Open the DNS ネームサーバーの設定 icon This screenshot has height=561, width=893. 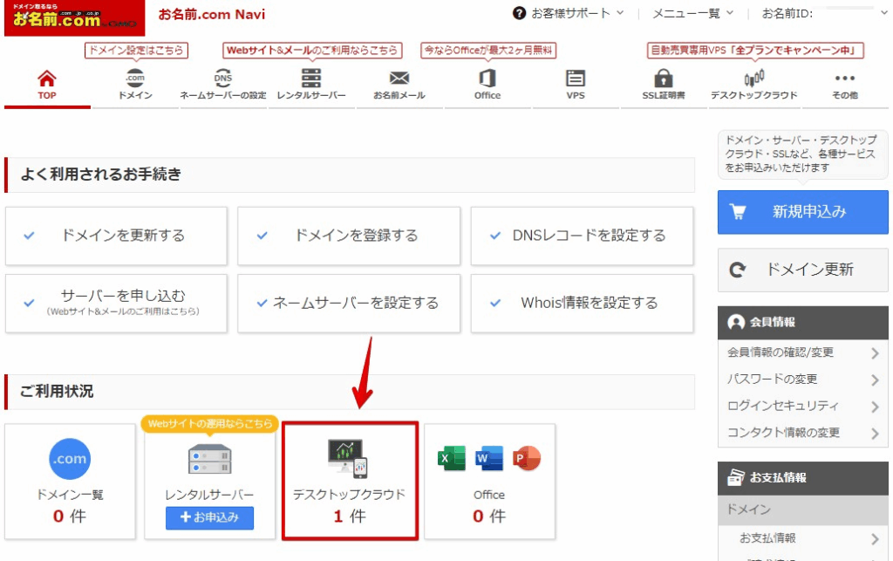pos(222,78)
